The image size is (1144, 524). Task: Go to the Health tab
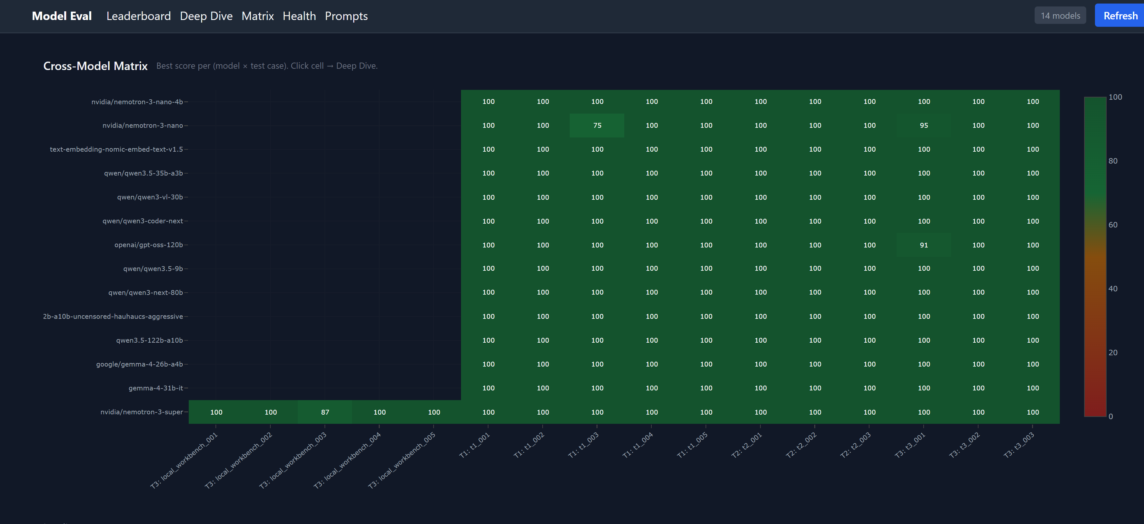pyautogui.click(x=299, y=16)
